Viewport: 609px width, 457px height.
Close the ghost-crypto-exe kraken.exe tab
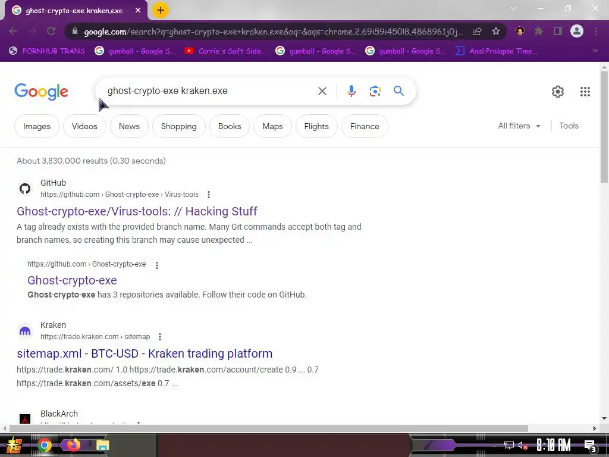point(138,11)
